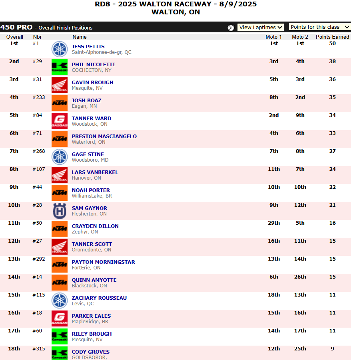Click Crayden Dillon's 29th Moto 1 result
The width and height of the screenshot is (351, 360).
[274, 223]
